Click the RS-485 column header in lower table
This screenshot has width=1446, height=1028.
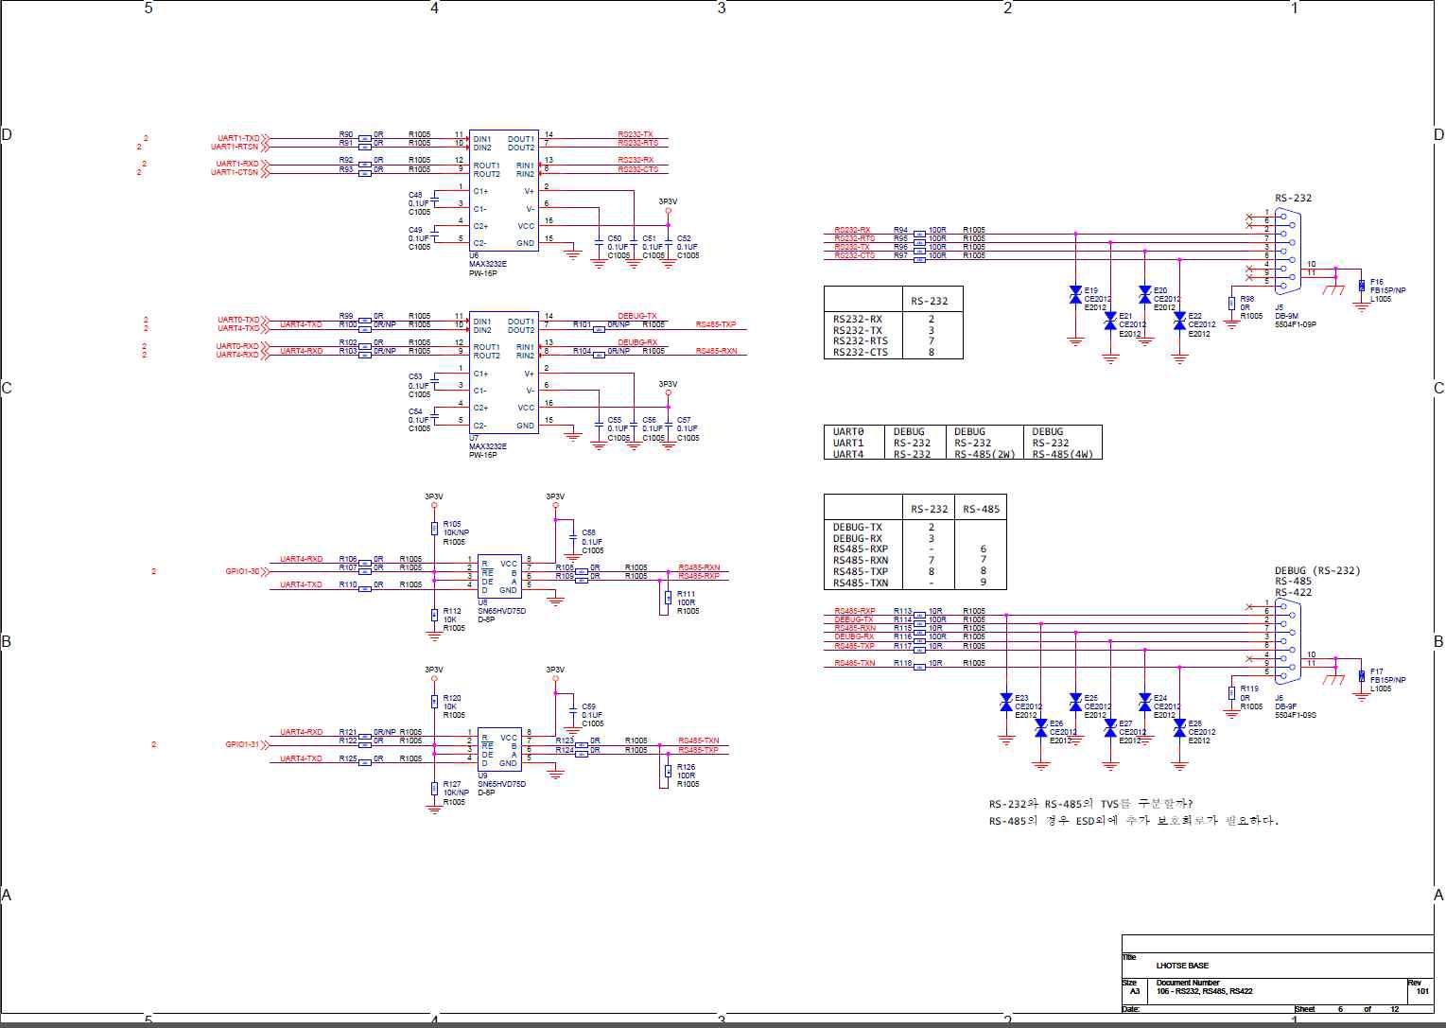pyautogui.click(x=981, y=510)
